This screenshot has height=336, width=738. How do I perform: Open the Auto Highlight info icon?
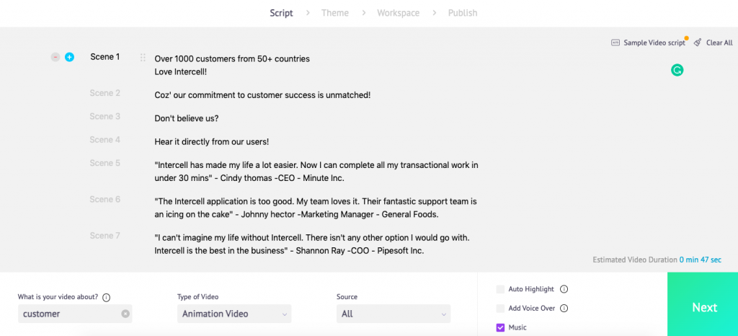(564, 289)
